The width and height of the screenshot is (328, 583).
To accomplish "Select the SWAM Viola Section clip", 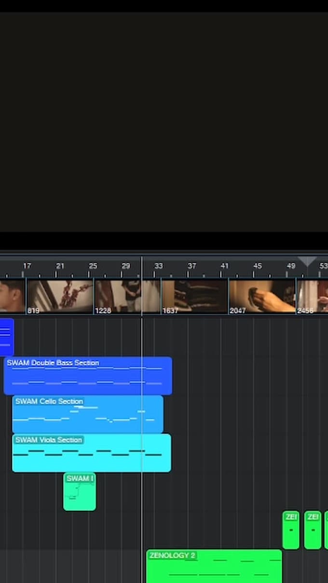I will coord(92,453).
